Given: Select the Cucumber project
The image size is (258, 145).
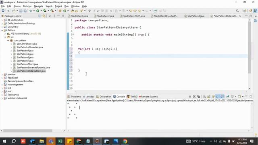Looking at the screenshot, I should pos(13,27).
